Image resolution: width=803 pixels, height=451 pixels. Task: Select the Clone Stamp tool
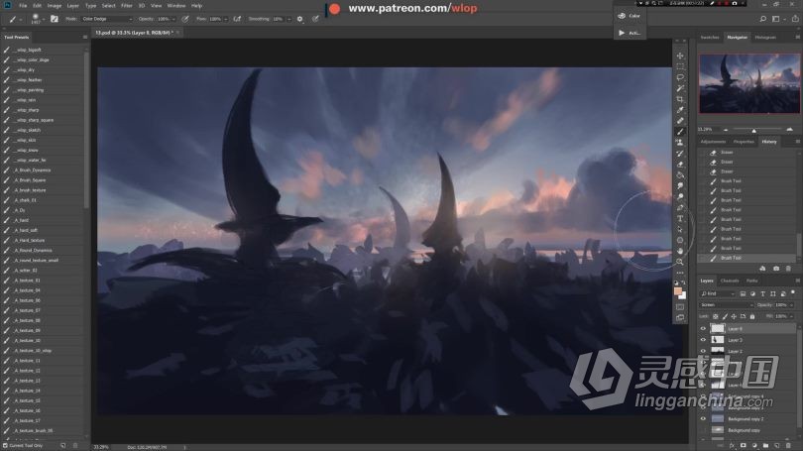click(x=680, y=143)
